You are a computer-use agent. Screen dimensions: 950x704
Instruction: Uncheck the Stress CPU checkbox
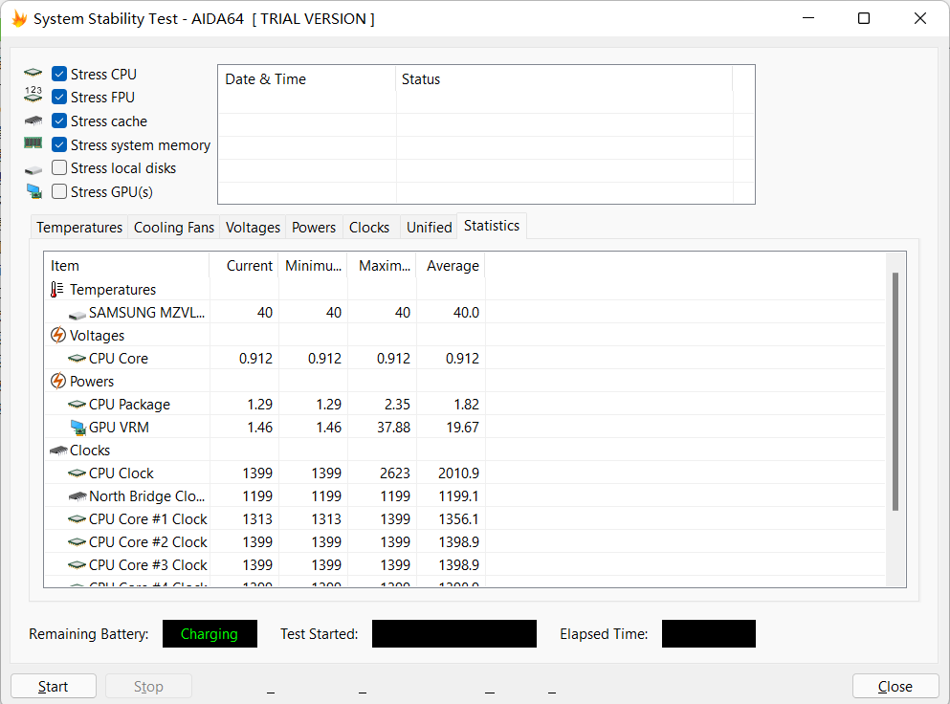(x=59, y=75)
